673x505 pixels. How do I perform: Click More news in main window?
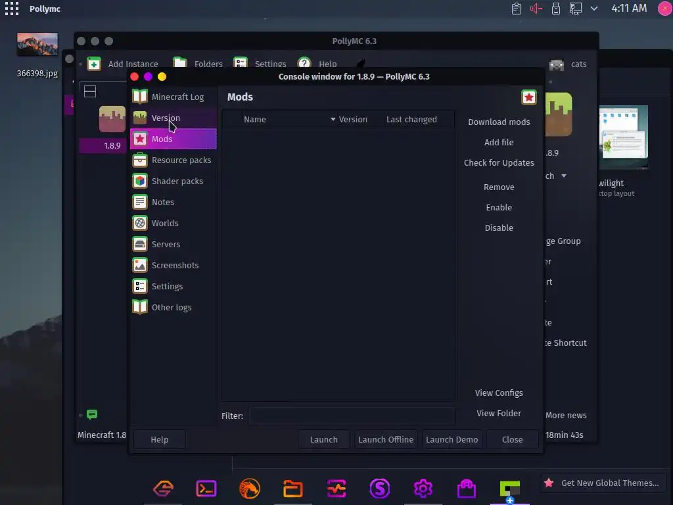[566, 416]
